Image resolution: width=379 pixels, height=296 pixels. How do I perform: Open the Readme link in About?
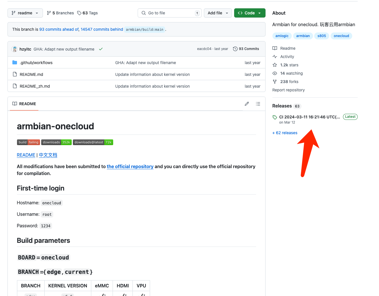(284, 48)
